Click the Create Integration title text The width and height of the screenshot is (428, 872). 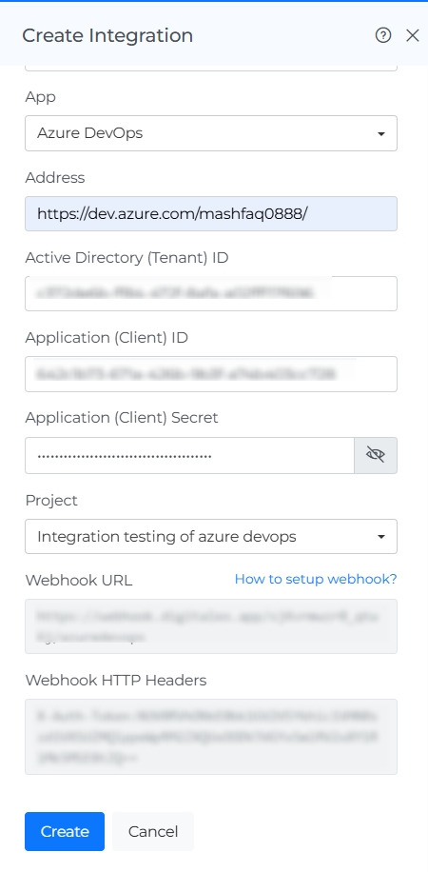coord(107,35)
